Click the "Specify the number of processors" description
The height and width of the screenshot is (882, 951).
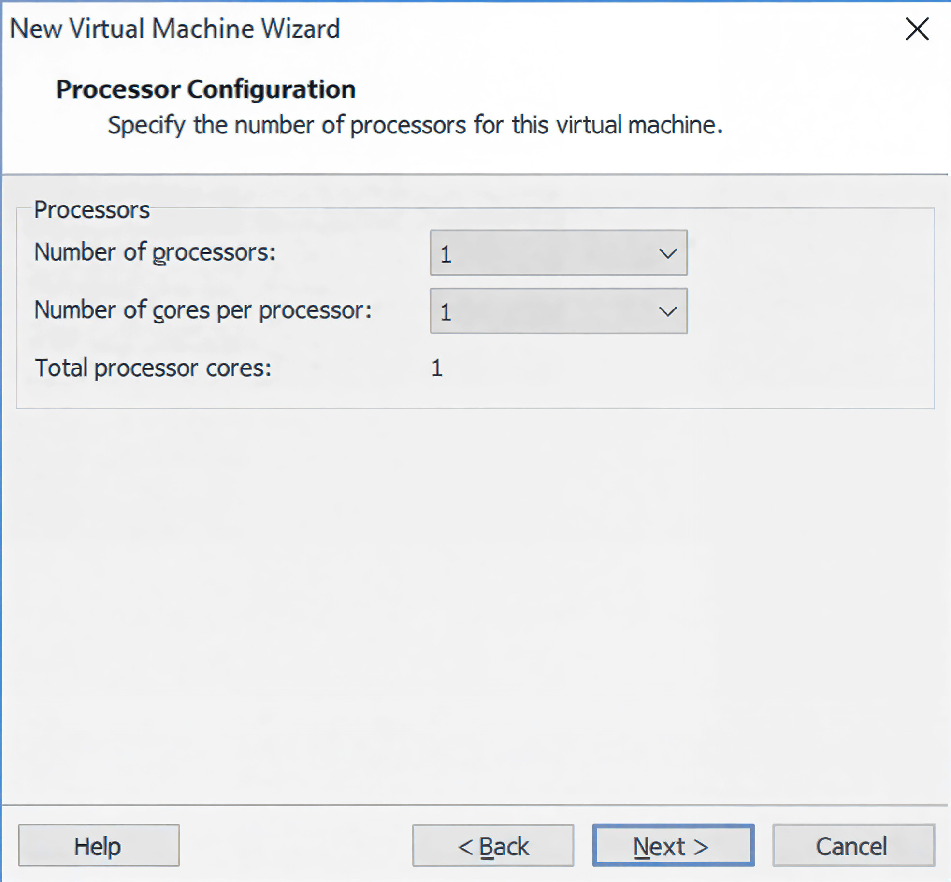415,125
